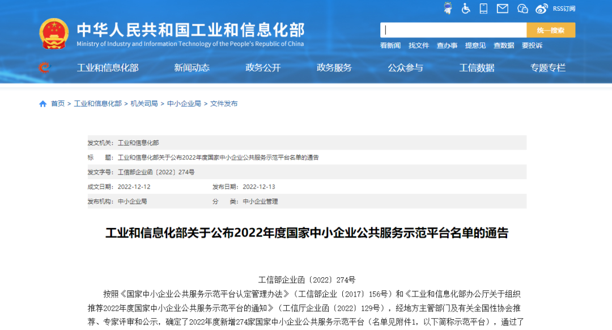Open the 新闻动态 navigation menu
This screenshot has width=612, height=330.
point(192,67)
